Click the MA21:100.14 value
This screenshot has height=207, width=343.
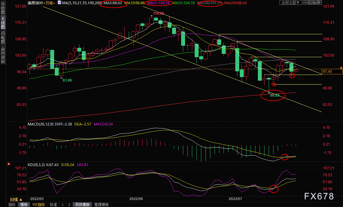pyautogui.click(x=158, y=3)
